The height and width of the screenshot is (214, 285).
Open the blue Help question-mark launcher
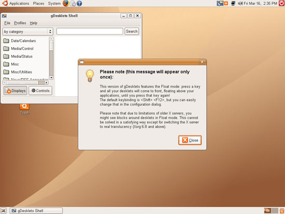tap(79, 3)
